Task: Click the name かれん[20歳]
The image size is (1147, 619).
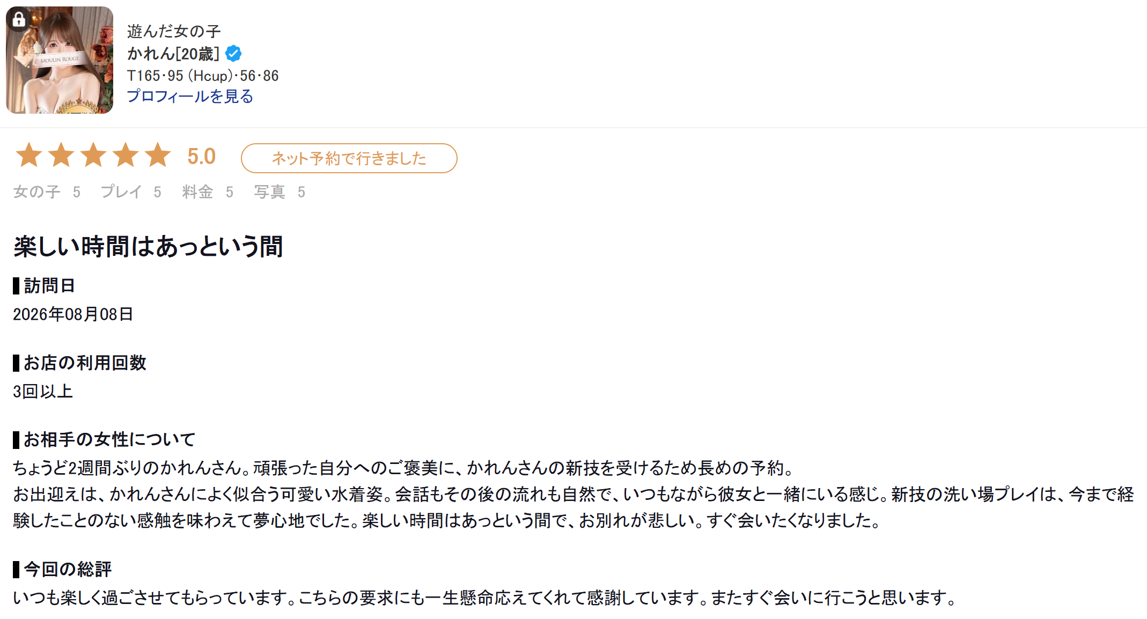Action: click(x=173, y=54)
